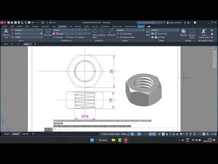Click the Redo arrow in quick access toolbar

pos(38,23)
